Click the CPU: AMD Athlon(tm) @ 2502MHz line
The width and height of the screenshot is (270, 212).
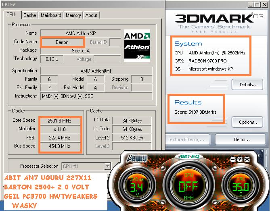[x=210, y=53]
